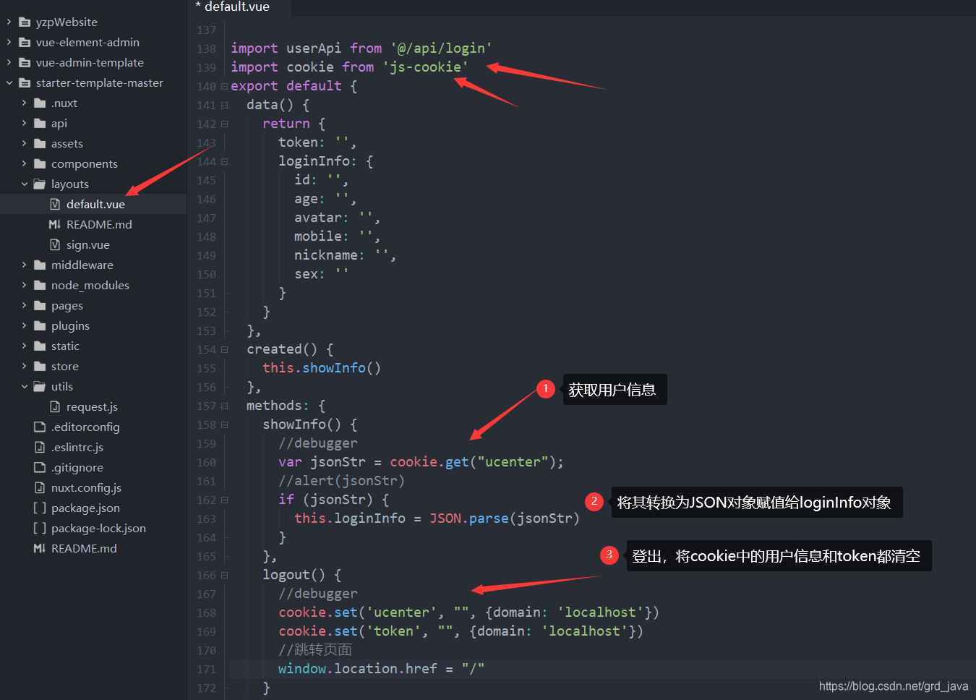The width and height of the screenshot is (976, 700).
Task: Click the vue-admin-template project icon
Action: 25,62
